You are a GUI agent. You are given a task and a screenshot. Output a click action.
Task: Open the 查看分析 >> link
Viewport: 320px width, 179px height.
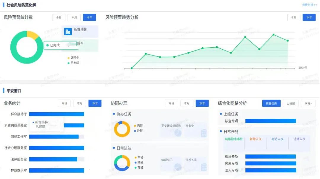coord(309,5)
